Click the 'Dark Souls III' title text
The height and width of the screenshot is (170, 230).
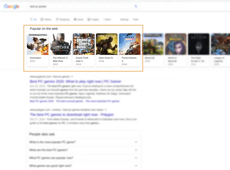point(106,58)
